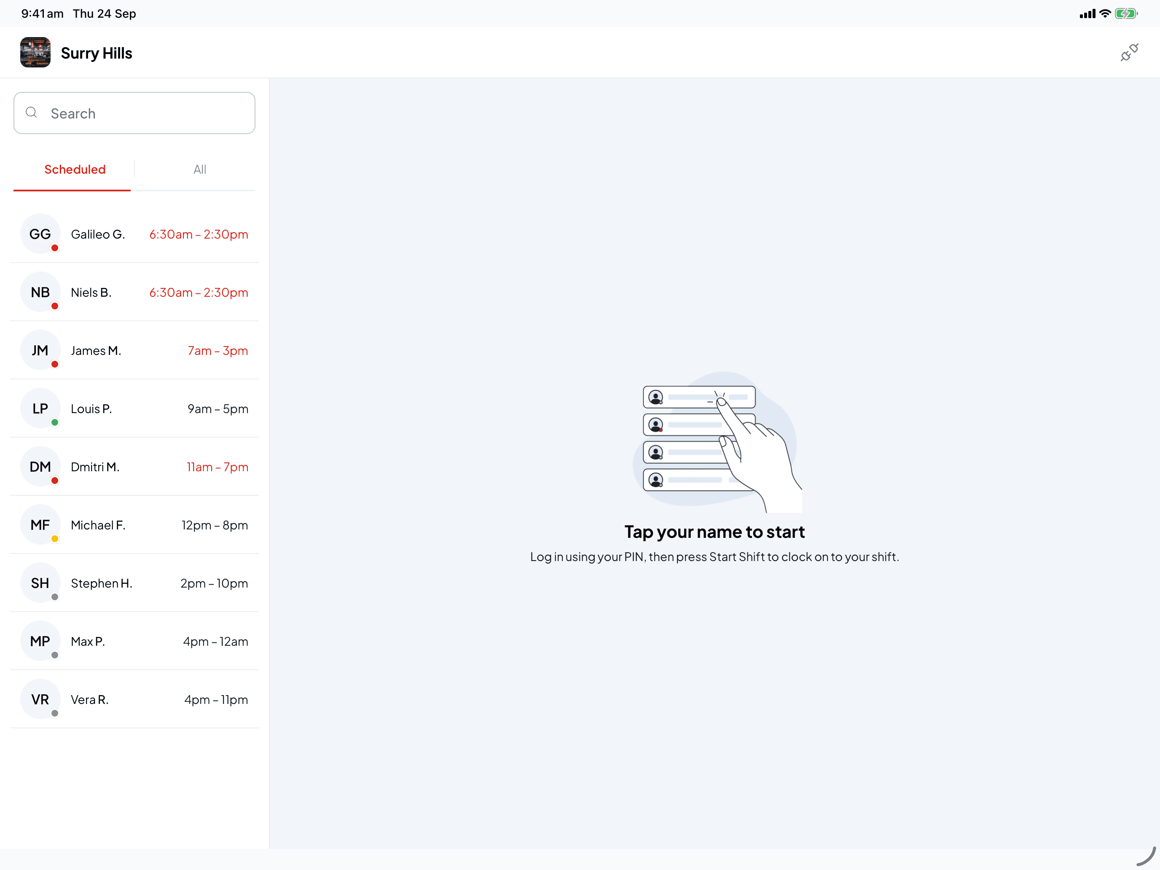Tap the SH avatar for Stephen
The image size is (1160, 870).
click(40, 583)
